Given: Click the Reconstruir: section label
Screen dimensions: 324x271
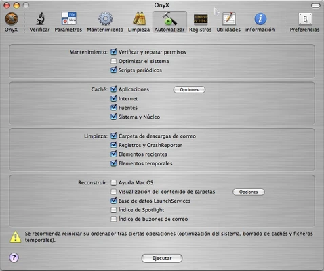Looking at the screenshot, I should pos(93,182).
